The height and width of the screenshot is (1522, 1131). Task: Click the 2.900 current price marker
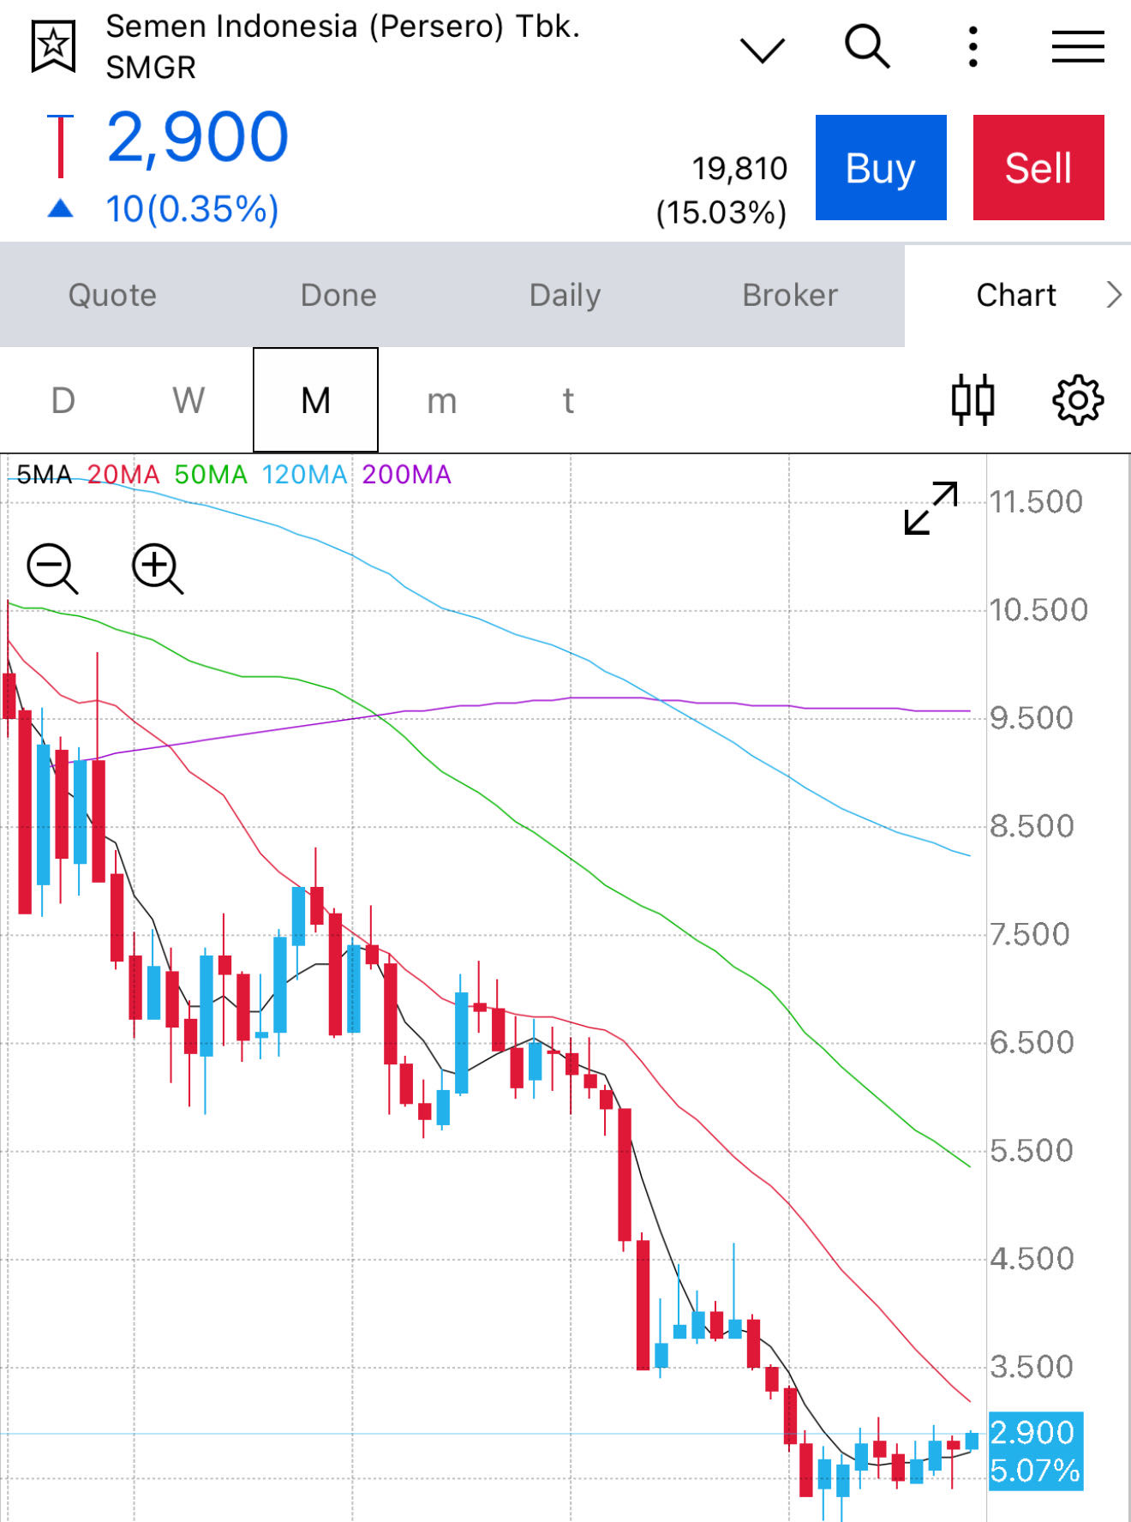[x=1035, y=1450]
